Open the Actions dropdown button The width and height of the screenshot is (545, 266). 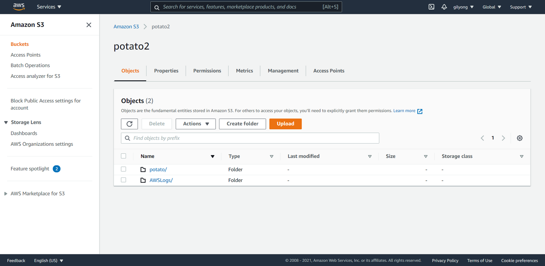pyautogui.click(x=196, y=124)
